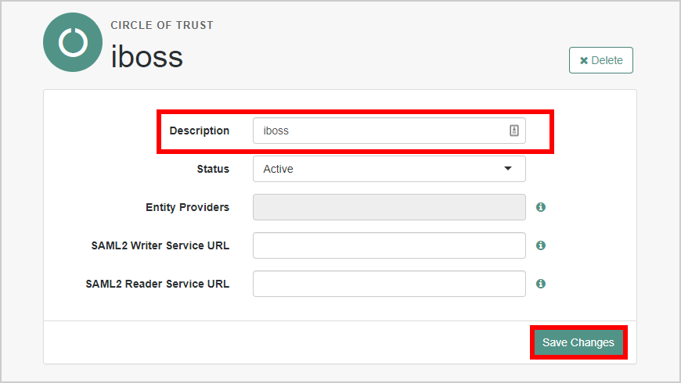This screenshot has width=681, height=383.
Task: Click the Status label
Action: (213, 169)
